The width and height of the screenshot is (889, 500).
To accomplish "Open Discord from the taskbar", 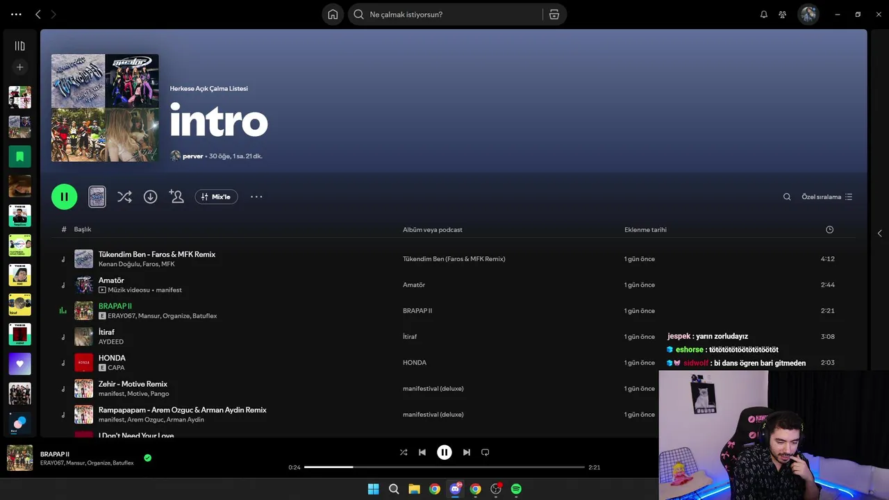I will coord(455,489).
